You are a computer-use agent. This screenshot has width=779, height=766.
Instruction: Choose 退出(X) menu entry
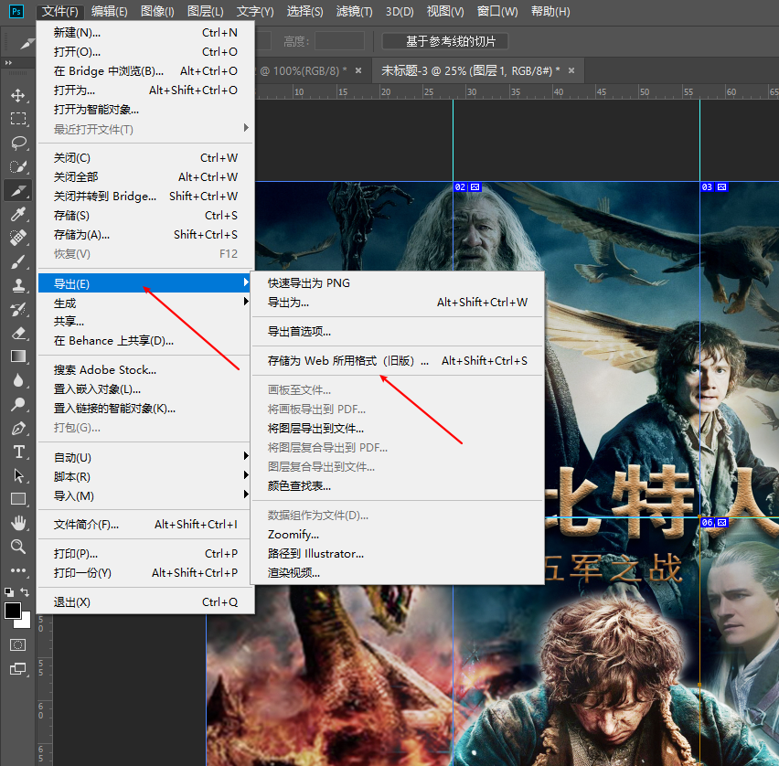(x=144, y=602)
